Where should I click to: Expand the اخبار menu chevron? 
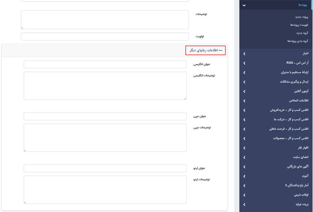(x=244, y=53)
